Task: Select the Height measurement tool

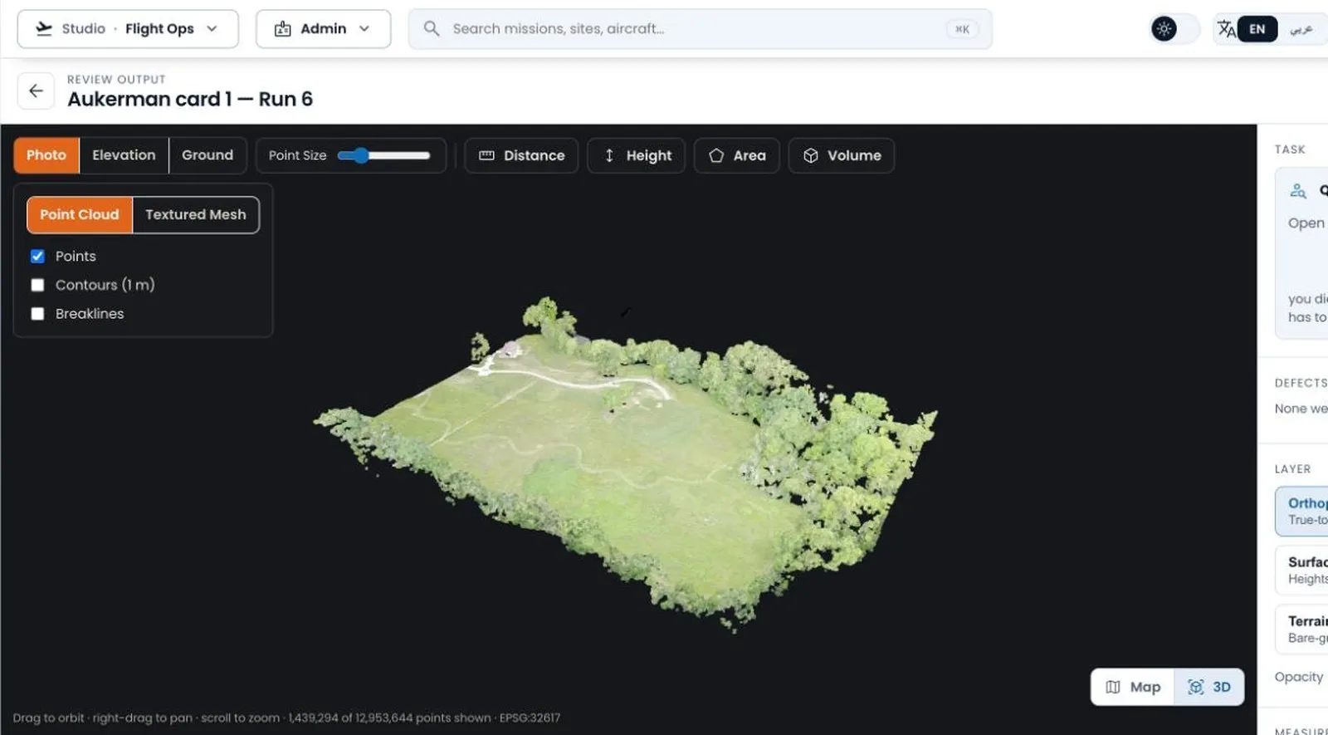Action: [x=636, y=155]
